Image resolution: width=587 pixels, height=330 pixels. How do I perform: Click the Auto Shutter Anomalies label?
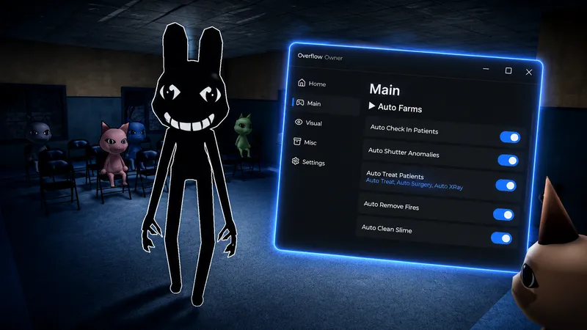tap(404, 153)
